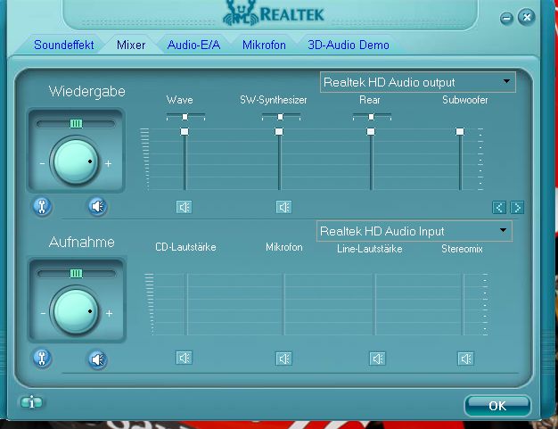Click the plus beside Aufnahme knob
Screen dimensions: 558x429
click(109, 313)
